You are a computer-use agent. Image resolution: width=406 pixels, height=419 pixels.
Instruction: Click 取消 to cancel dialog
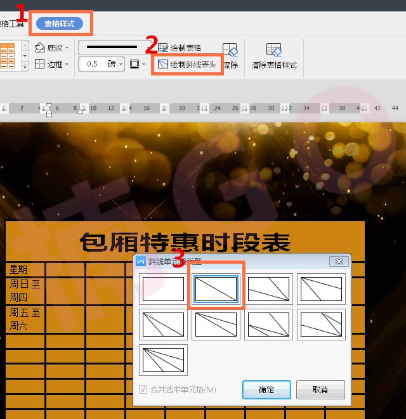(x=320, y=390)
